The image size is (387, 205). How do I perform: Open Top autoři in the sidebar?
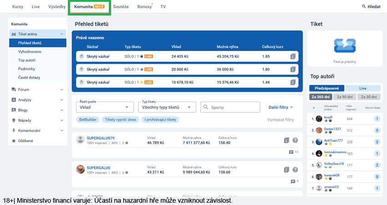pyautogui.click(x=27, y=60)
